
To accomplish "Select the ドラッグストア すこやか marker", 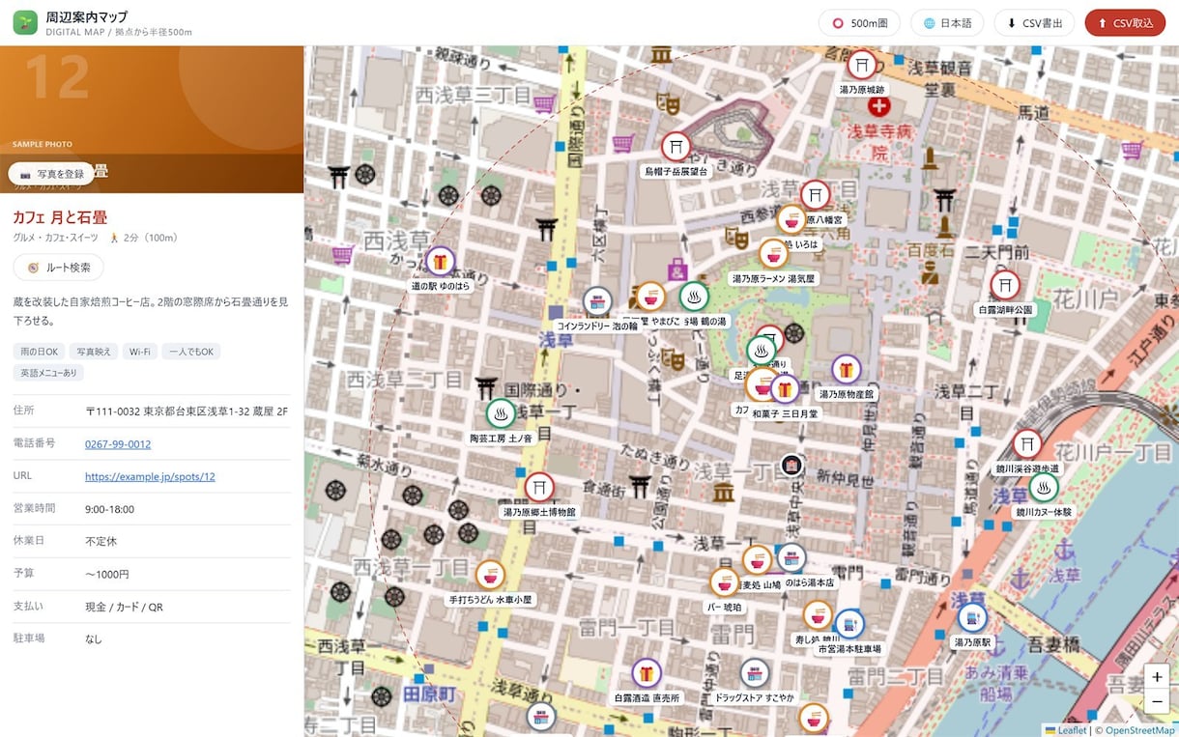I will 755,673.
